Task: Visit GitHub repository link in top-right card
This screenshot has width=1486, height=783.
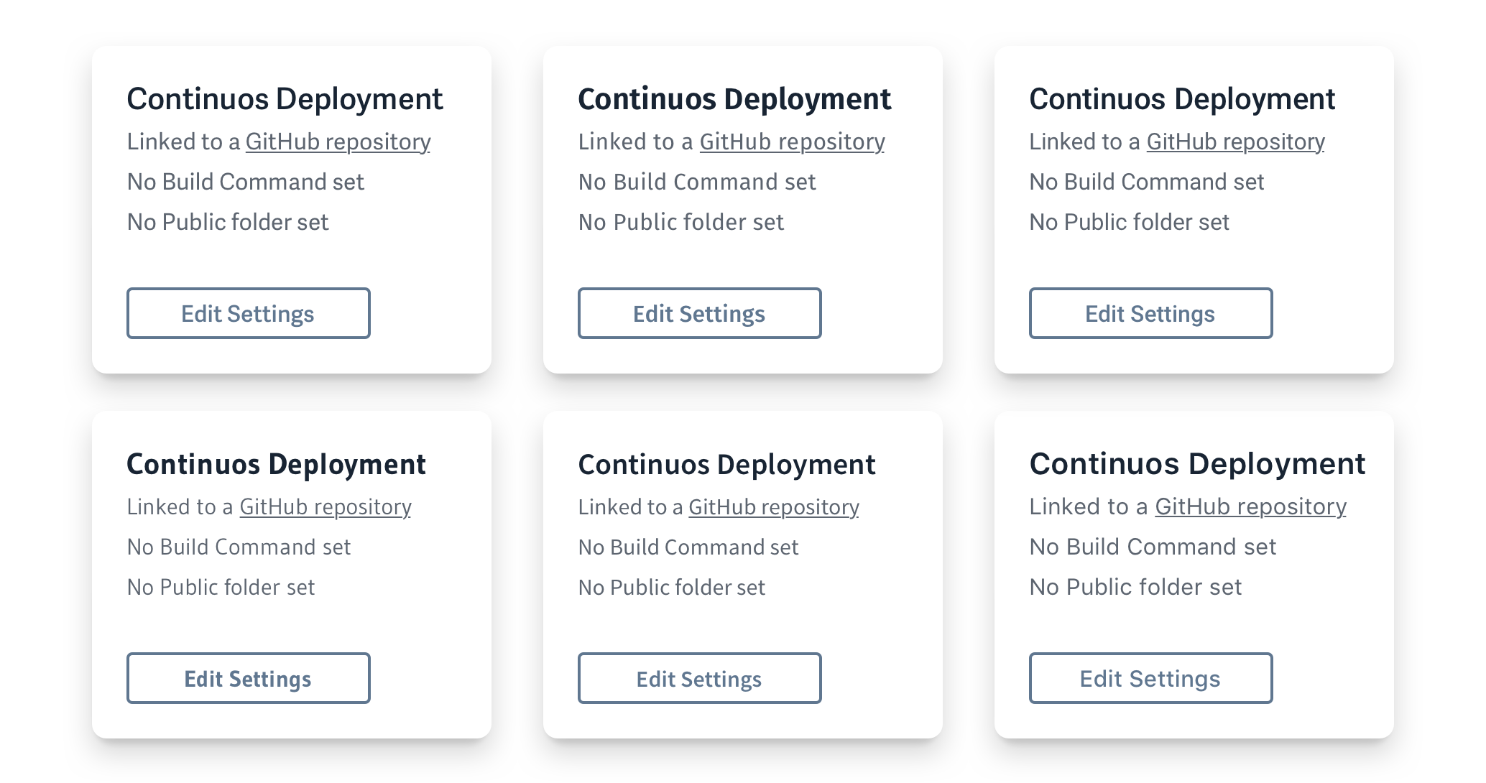Action: [x=1235, y=142]
